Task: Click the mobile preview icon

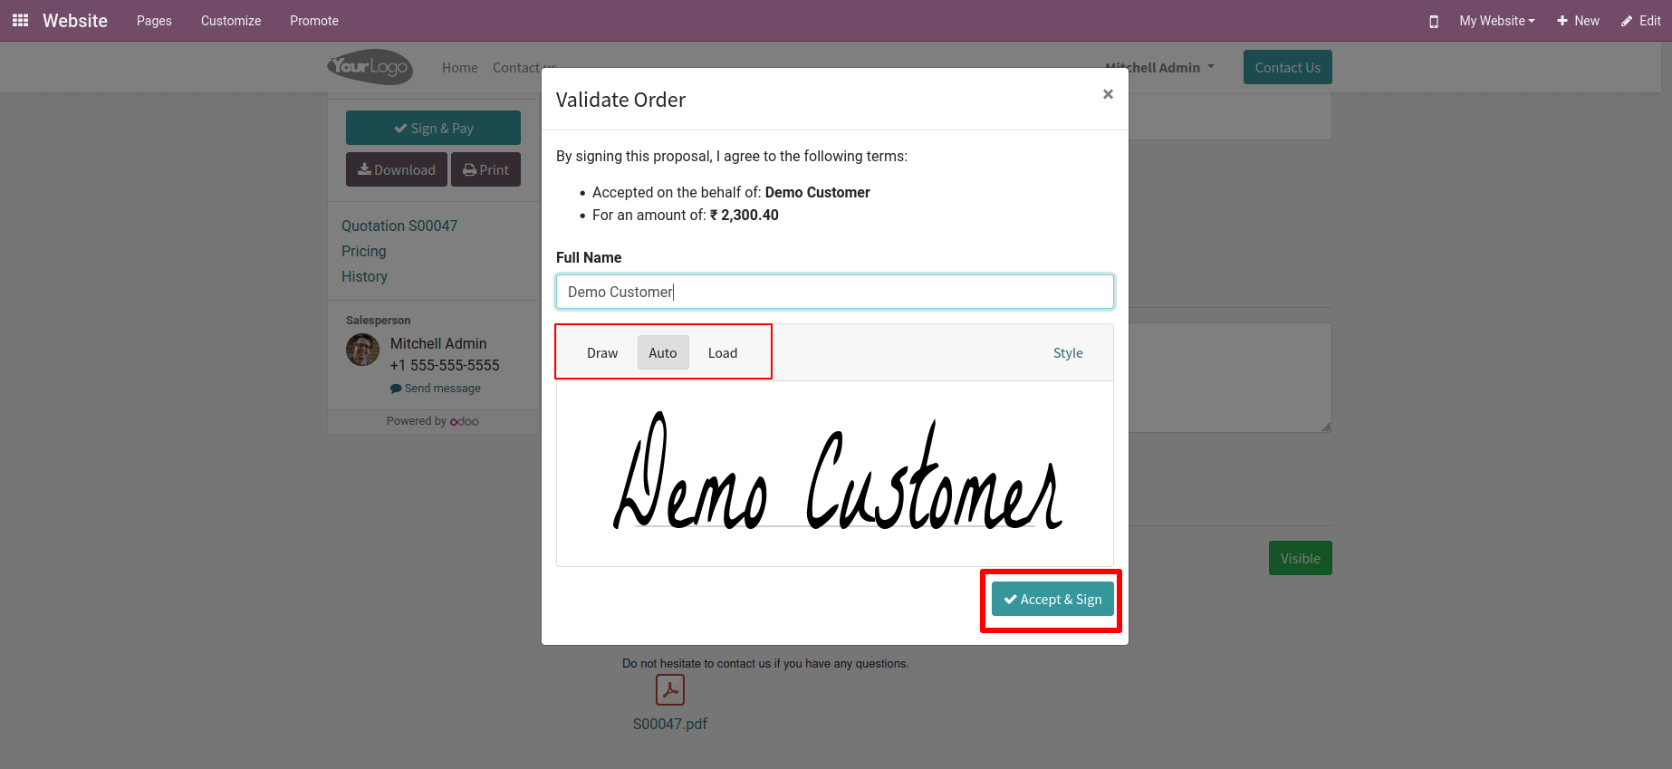Action: (x=1434, y=21)
